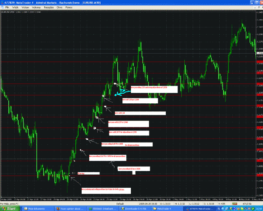Open the Wykresy menu
The width and height of the screenshot is (263, 211).
pos(36,8)
